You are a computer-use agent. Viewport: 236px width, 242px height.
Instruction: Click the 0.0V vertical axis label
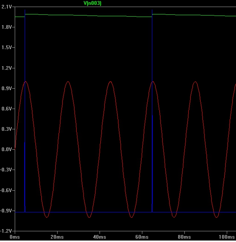6,149
